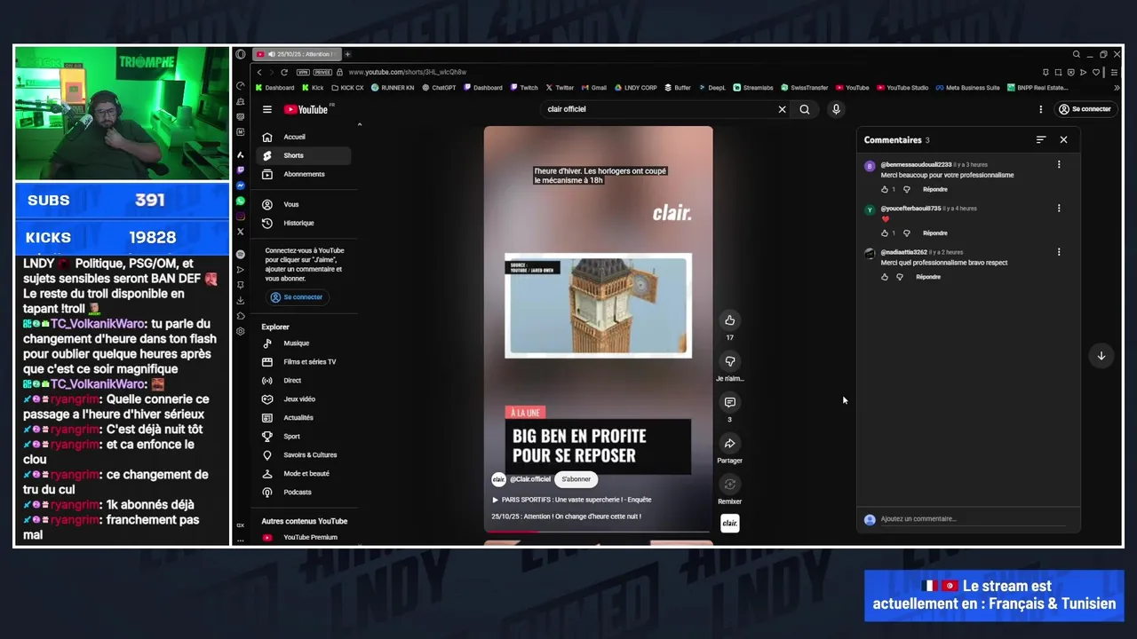Select Shorts in YouTube sidebar

click(x=303, y=155)
